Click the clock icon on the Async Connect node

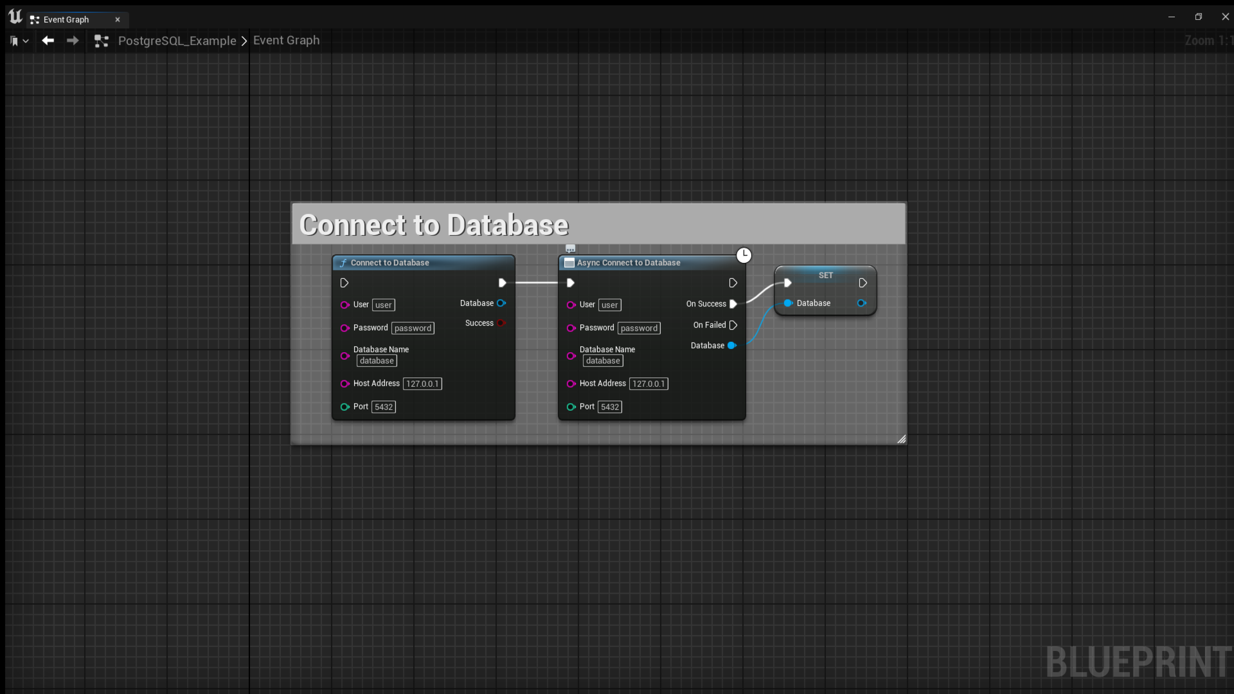click(744, 255)
